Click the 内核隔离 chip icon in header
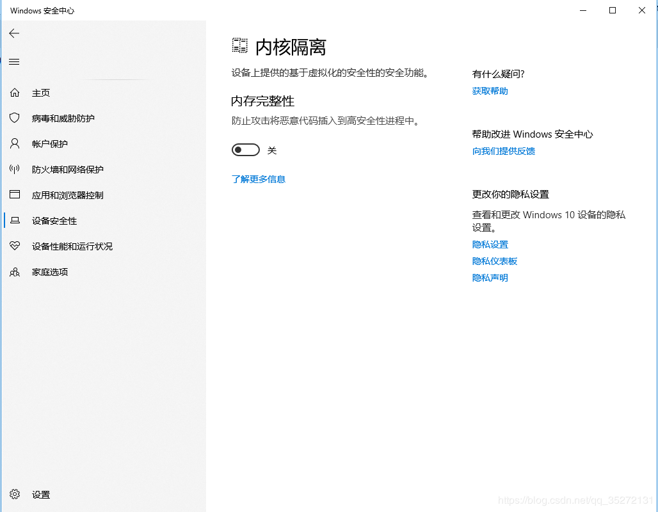 [240, 45]
